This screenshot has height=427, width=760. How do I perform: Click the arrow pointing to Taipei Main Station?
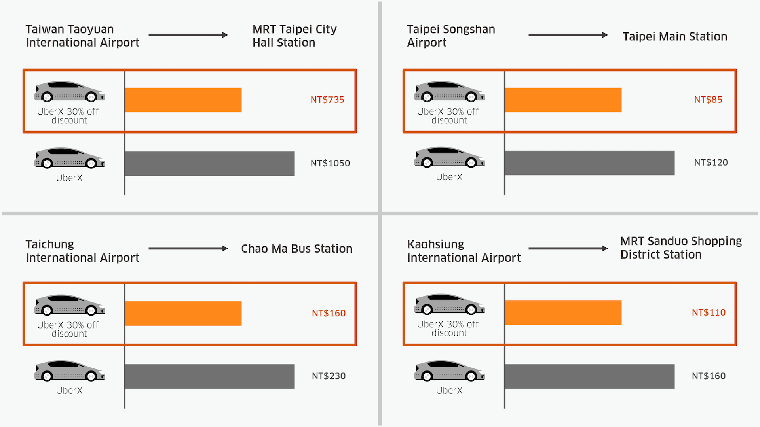(568, 35)
